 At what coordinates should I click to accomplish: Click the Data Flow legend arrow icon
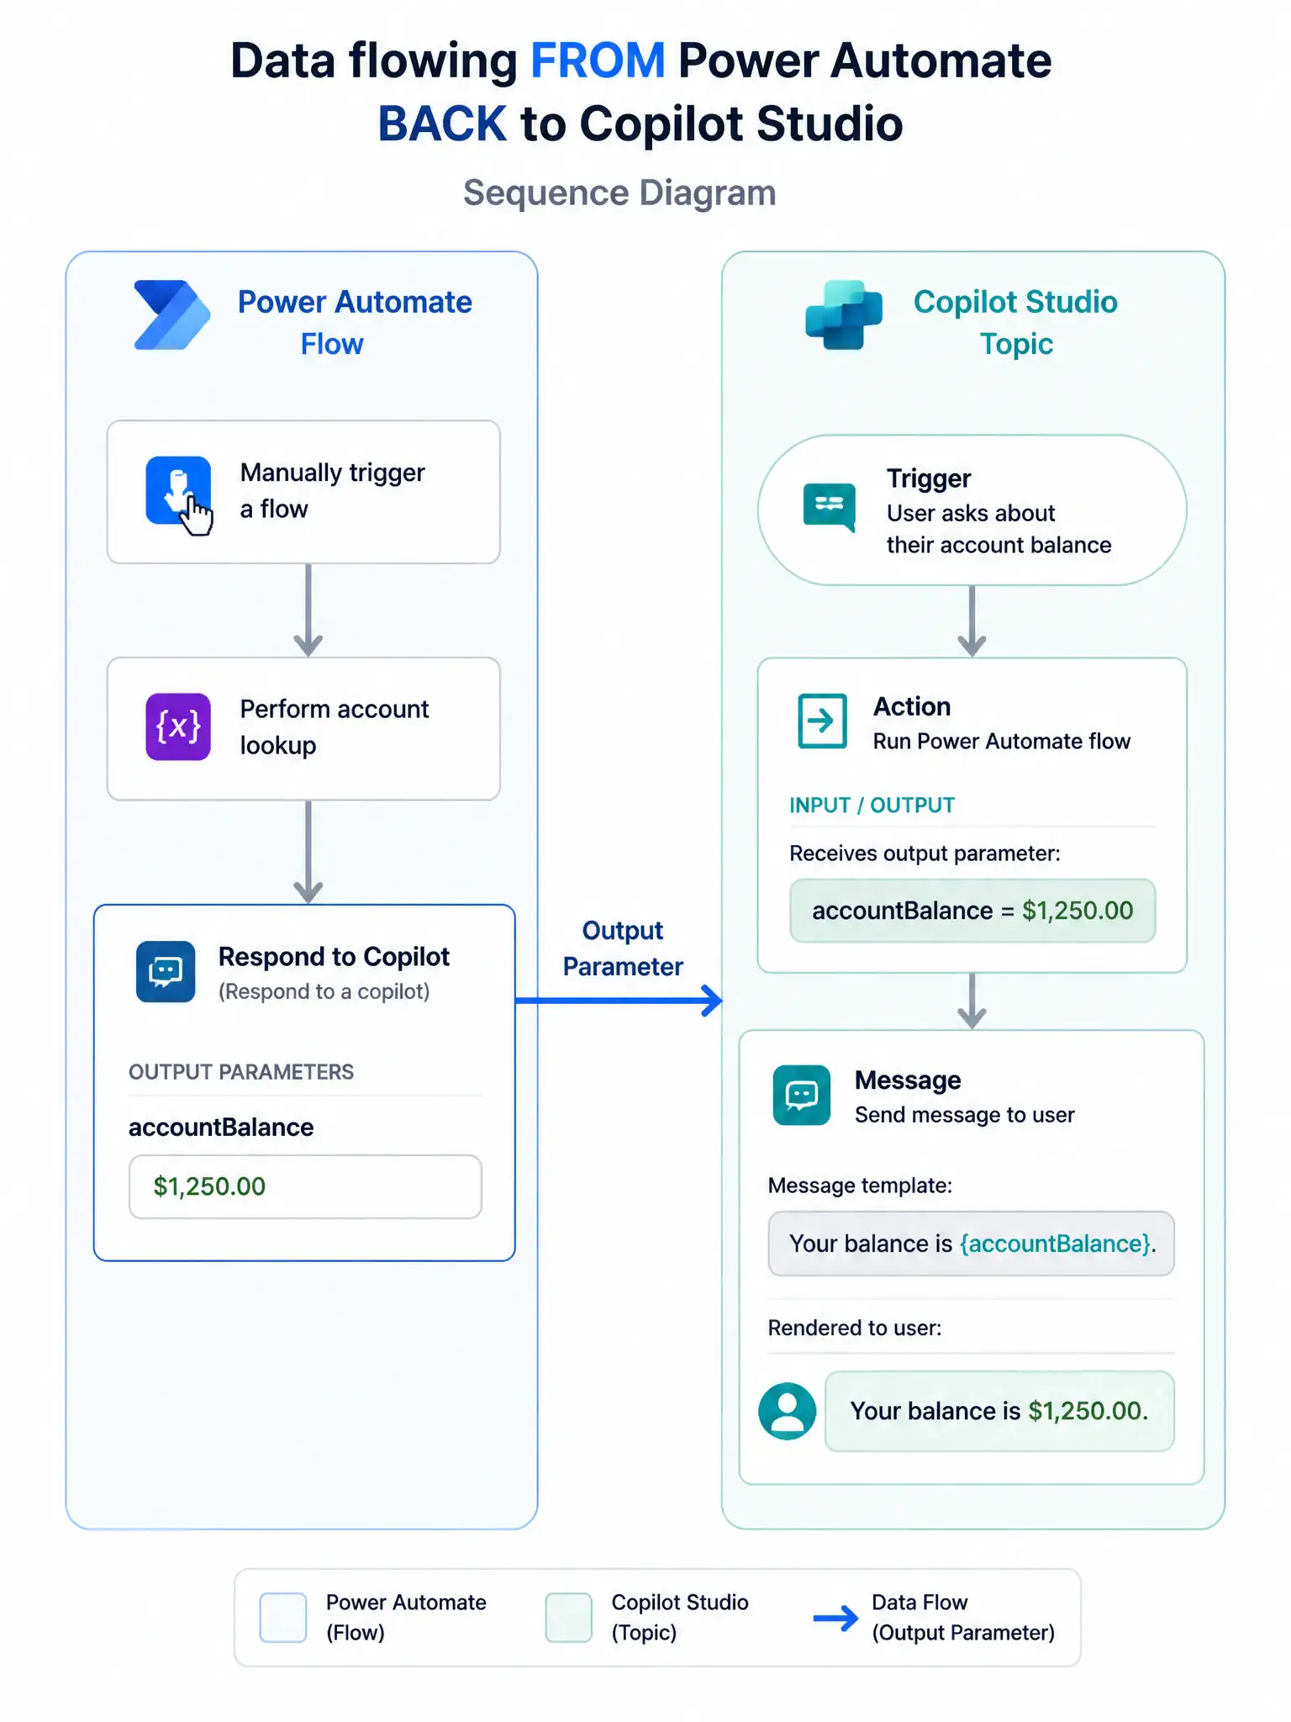click(835, 1617)
